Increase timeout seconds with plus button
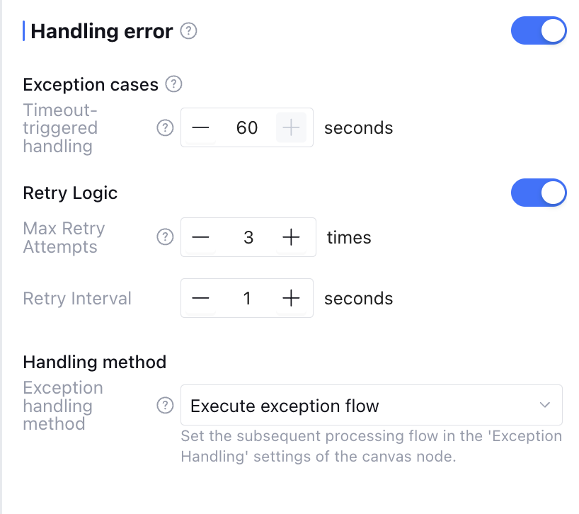Image resolution: width=579 pixels, height=514 pixels. (291, 128)
